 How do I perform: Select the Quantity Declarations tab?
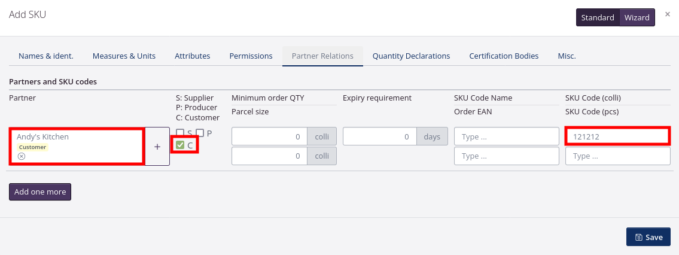click(x=411, y=56)
